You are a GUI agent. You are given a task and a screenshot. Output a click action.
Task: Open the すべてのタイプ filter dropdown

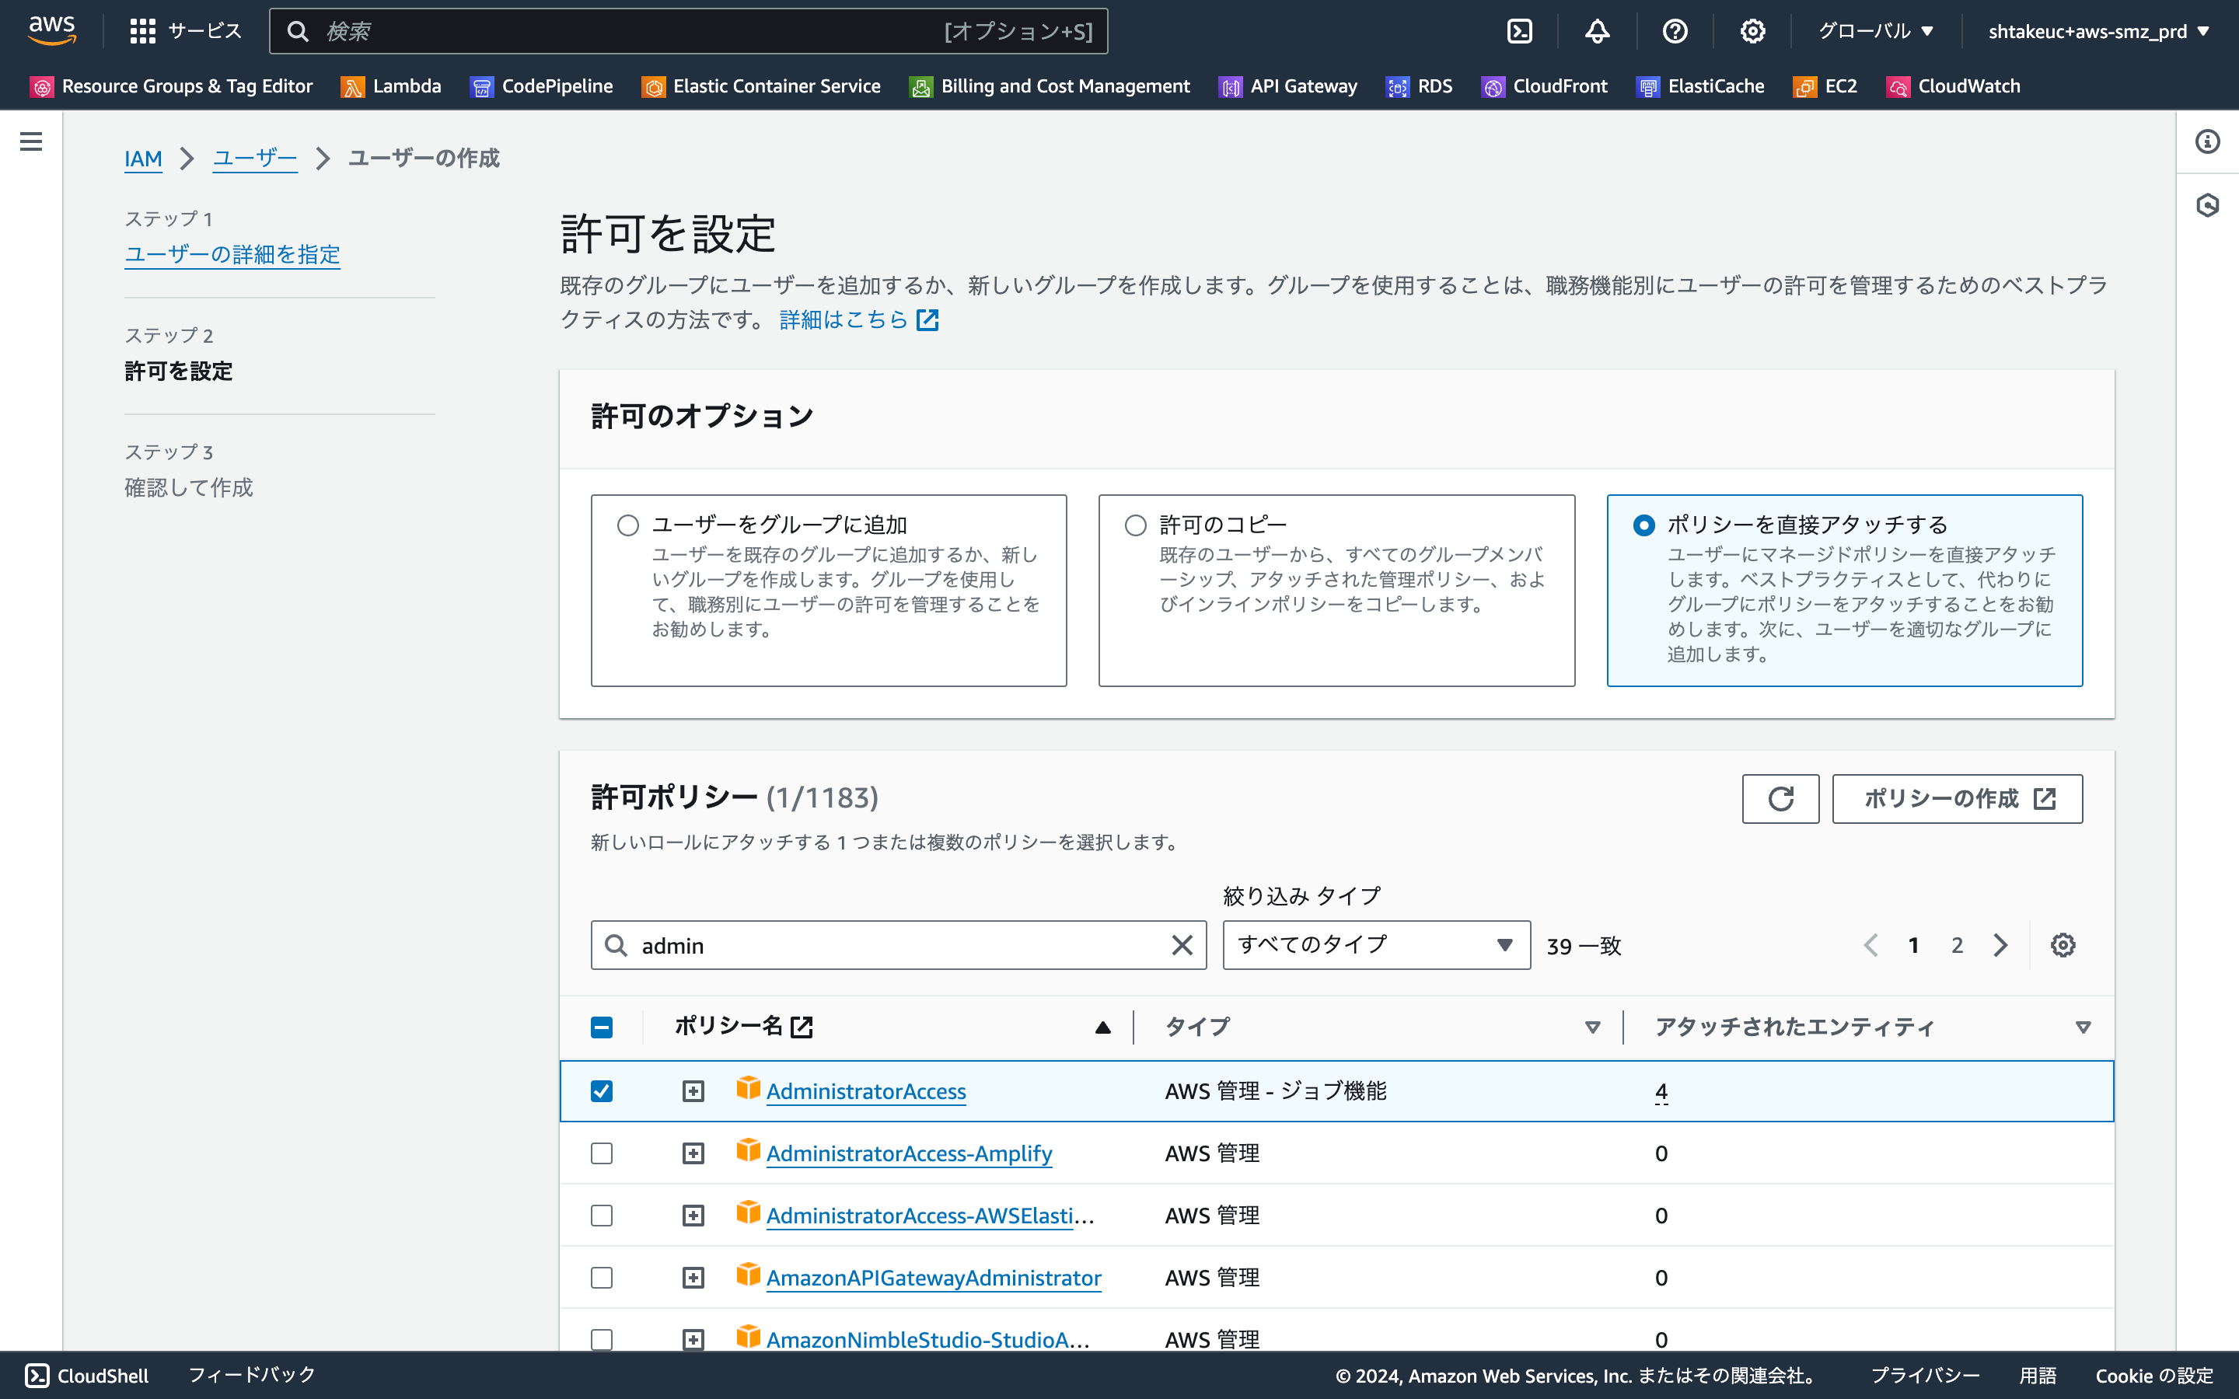tap(1376, 944)
